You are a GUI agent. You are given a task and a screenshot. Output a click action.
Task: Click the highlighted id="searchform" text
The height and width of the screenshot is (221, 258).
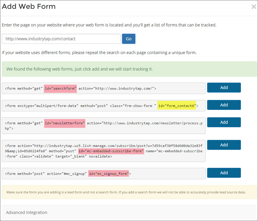click(x=60, y=89)
